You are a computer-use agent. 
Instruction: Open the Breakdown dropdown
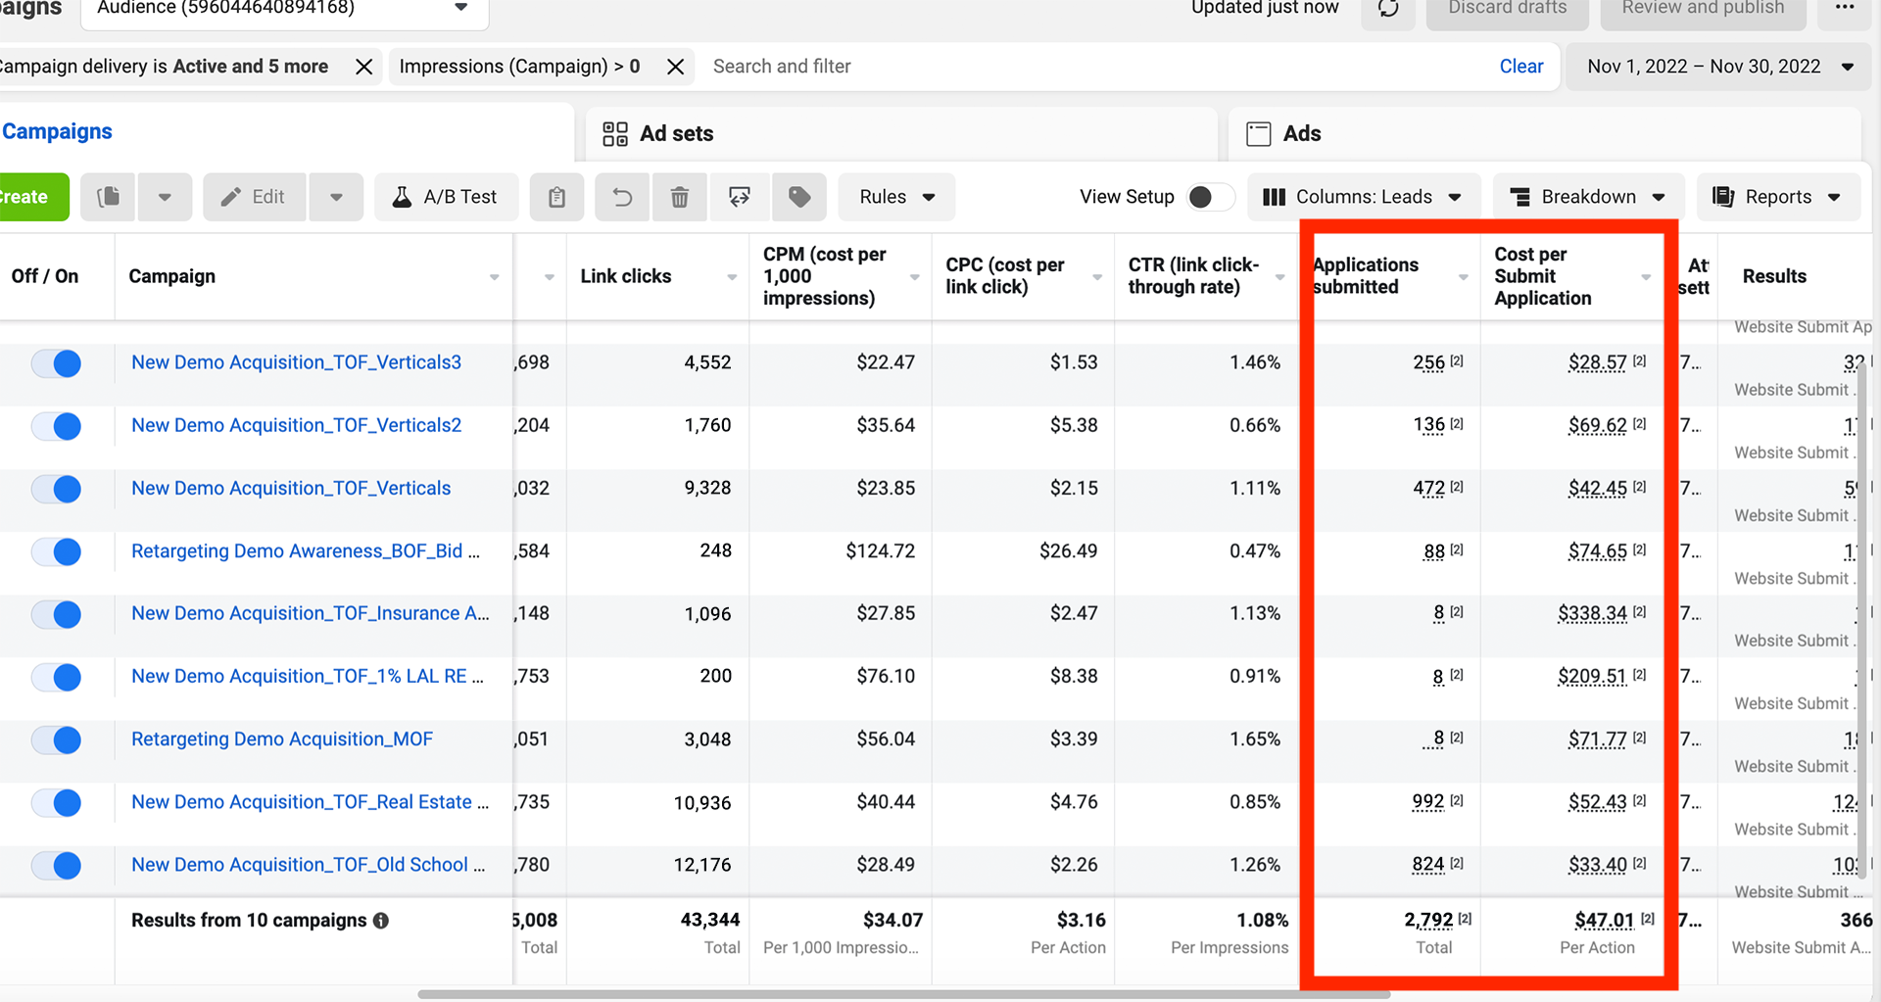(x=1588, y=197)
